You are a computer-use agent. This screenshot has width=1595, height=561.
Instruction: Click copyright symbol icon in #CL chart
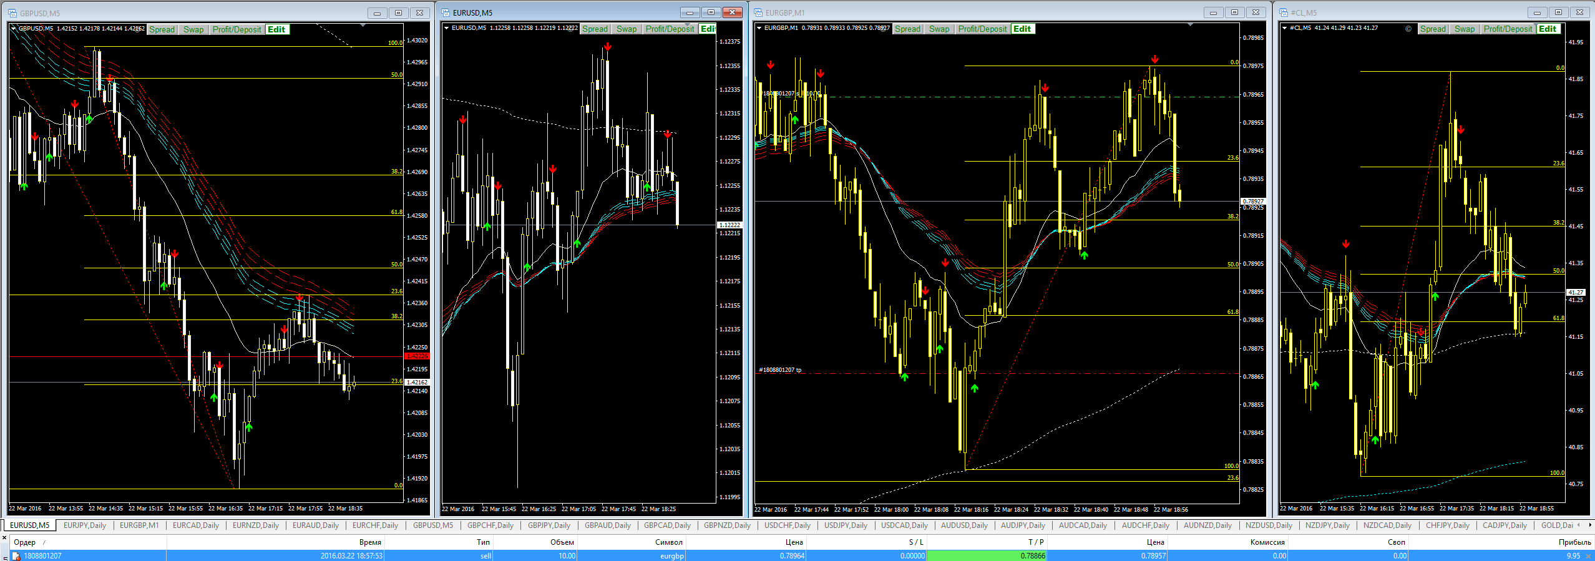(x=1408, y=29)
